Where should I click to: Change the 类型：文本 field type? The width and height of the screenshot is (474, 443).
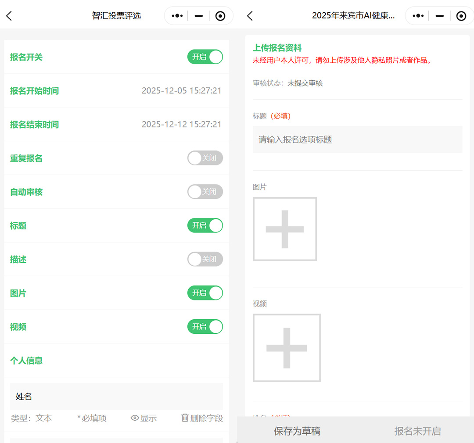[x=32, y=418]
